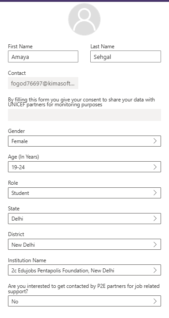Click the empty consent field box

pyautogui.click(x=84, y=115)
